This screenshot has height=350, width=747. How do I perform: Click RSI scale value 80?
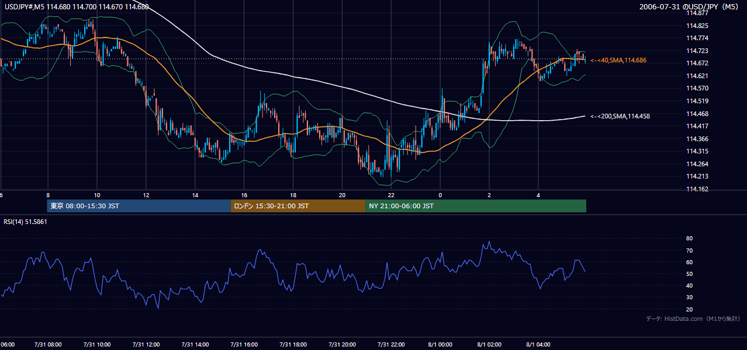pos(689,239)
